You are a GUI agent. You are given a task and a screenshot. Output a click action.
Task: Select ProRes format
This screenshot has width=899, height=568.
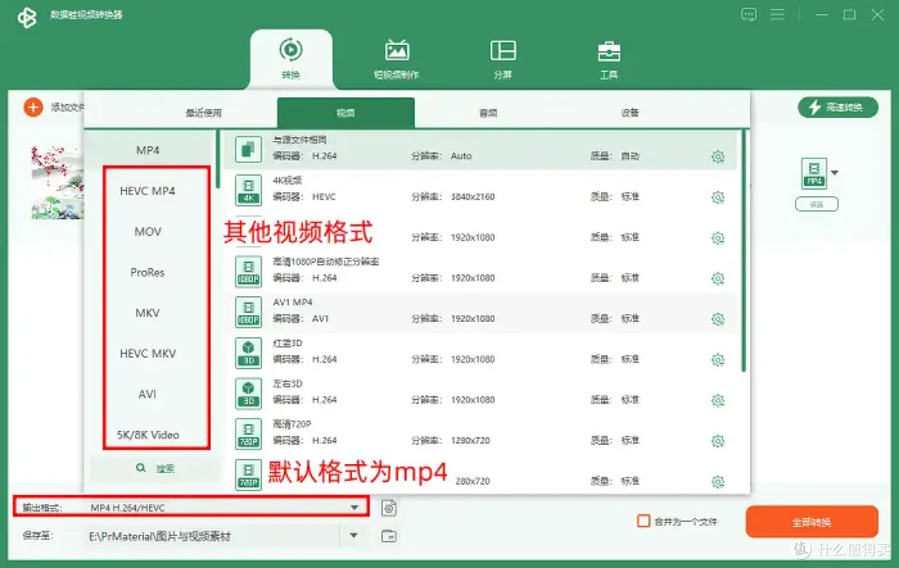[x=148, y=272]
